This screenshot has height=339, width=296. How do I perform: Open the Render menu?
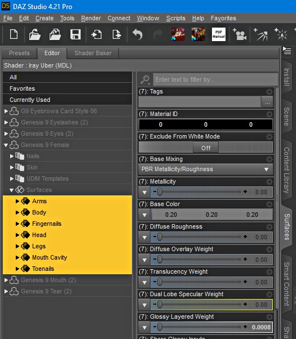(91, 19)
